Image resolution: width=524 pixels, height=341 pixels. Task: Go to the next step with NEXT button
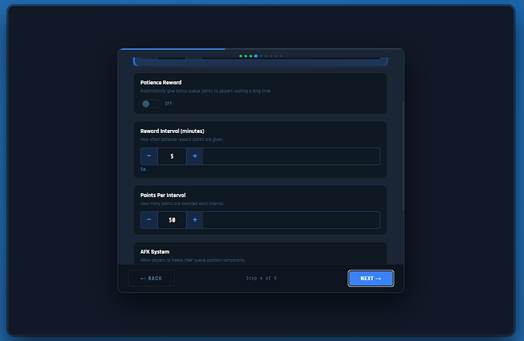point(371,279)
